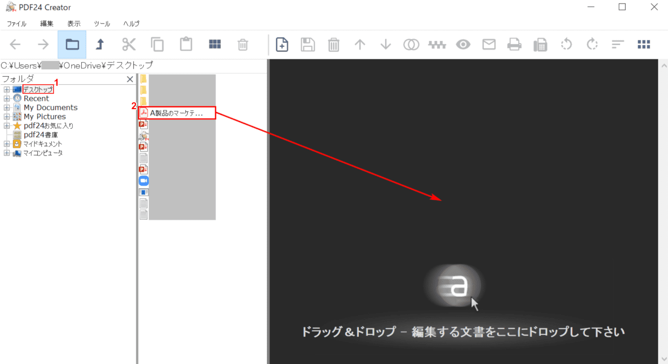668x364 pixels.
Task: Move document up arrow
Action: (x=360, y=44)
